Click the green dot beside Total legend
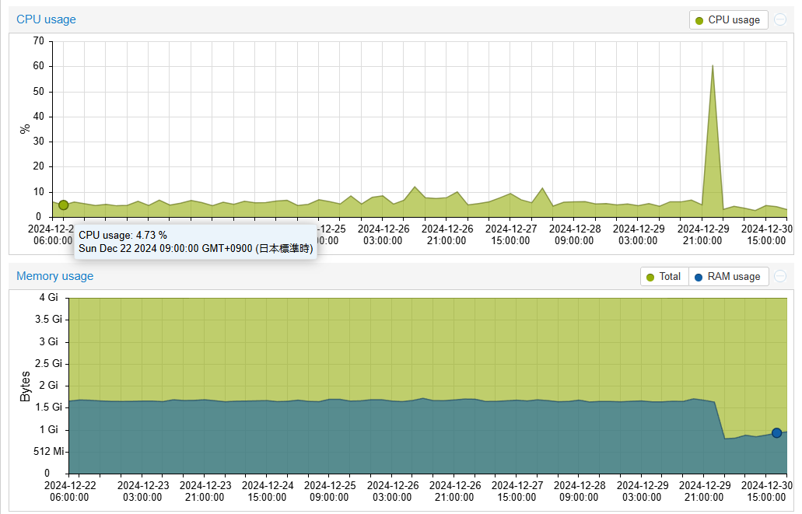 (650, 277)
